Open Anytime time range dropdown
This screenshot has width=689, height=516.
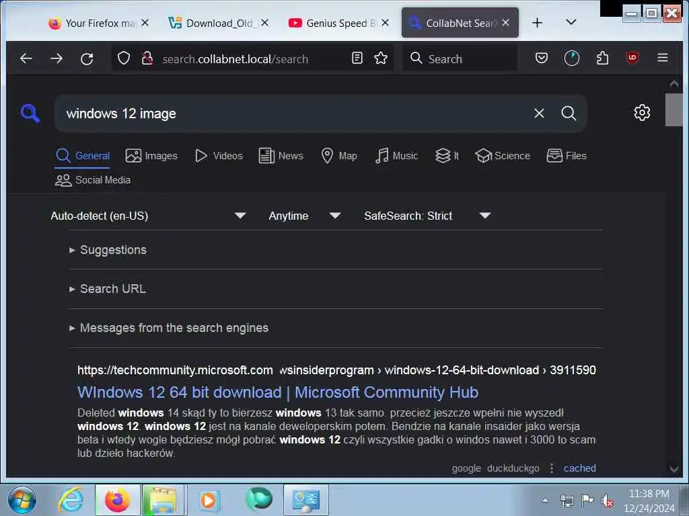[305, 216]
